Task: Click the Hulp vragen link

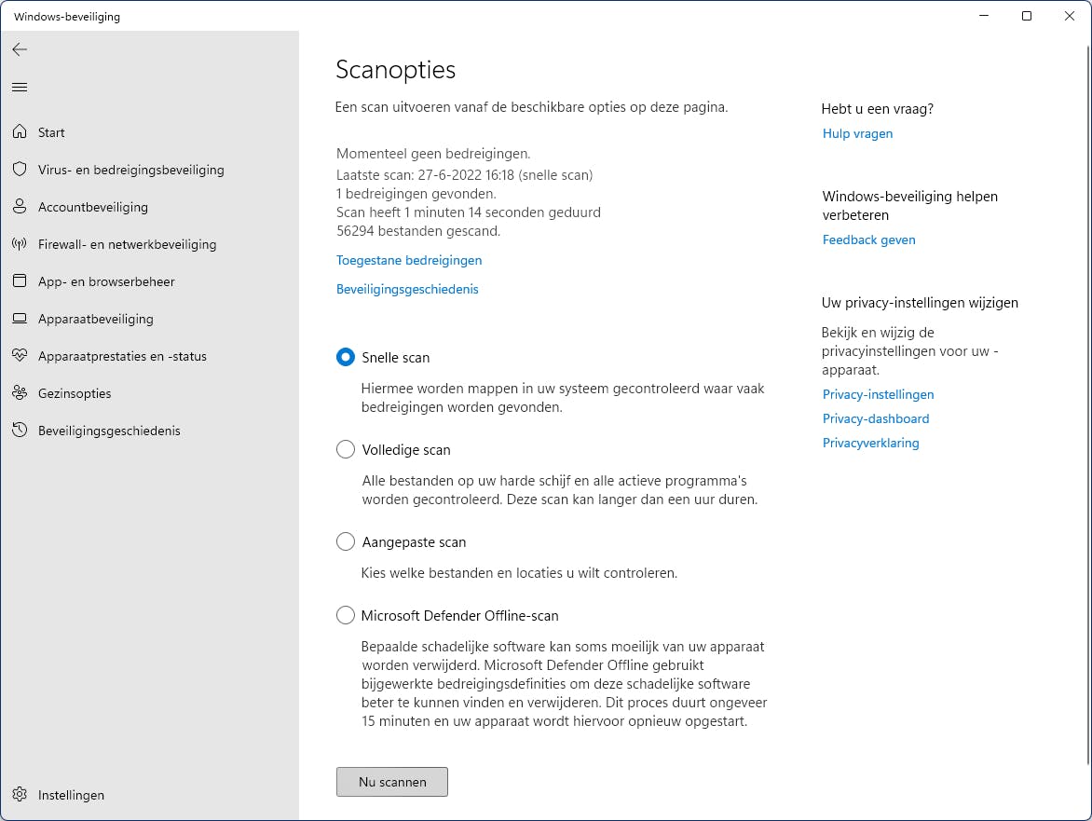Action: (857, 133)
